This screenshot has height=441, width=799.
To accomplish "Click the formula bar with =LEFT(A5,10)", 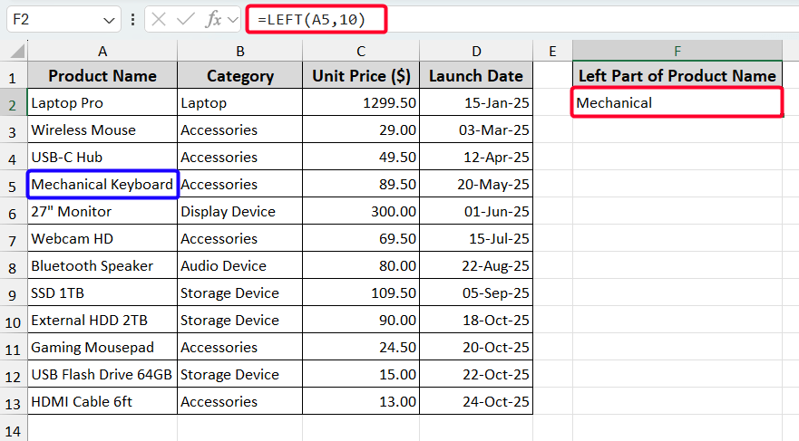I will pyautogui.click(x=522, y=20).
